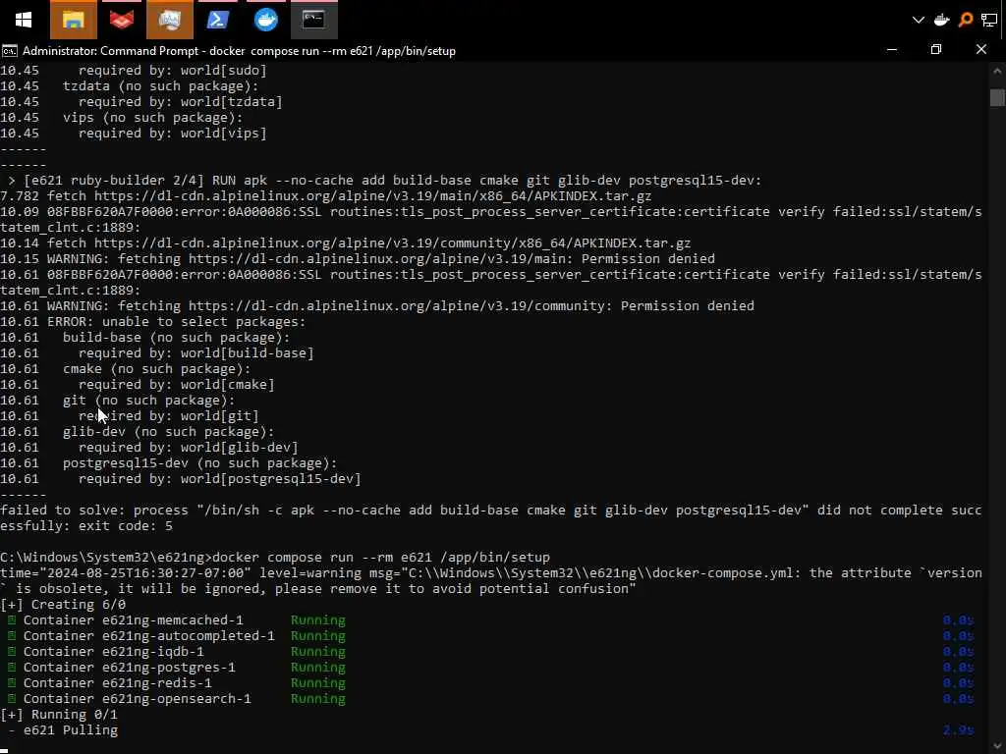The image size is (1006, 754).
Task: Open network status tray icon
Action: (989, 20)
